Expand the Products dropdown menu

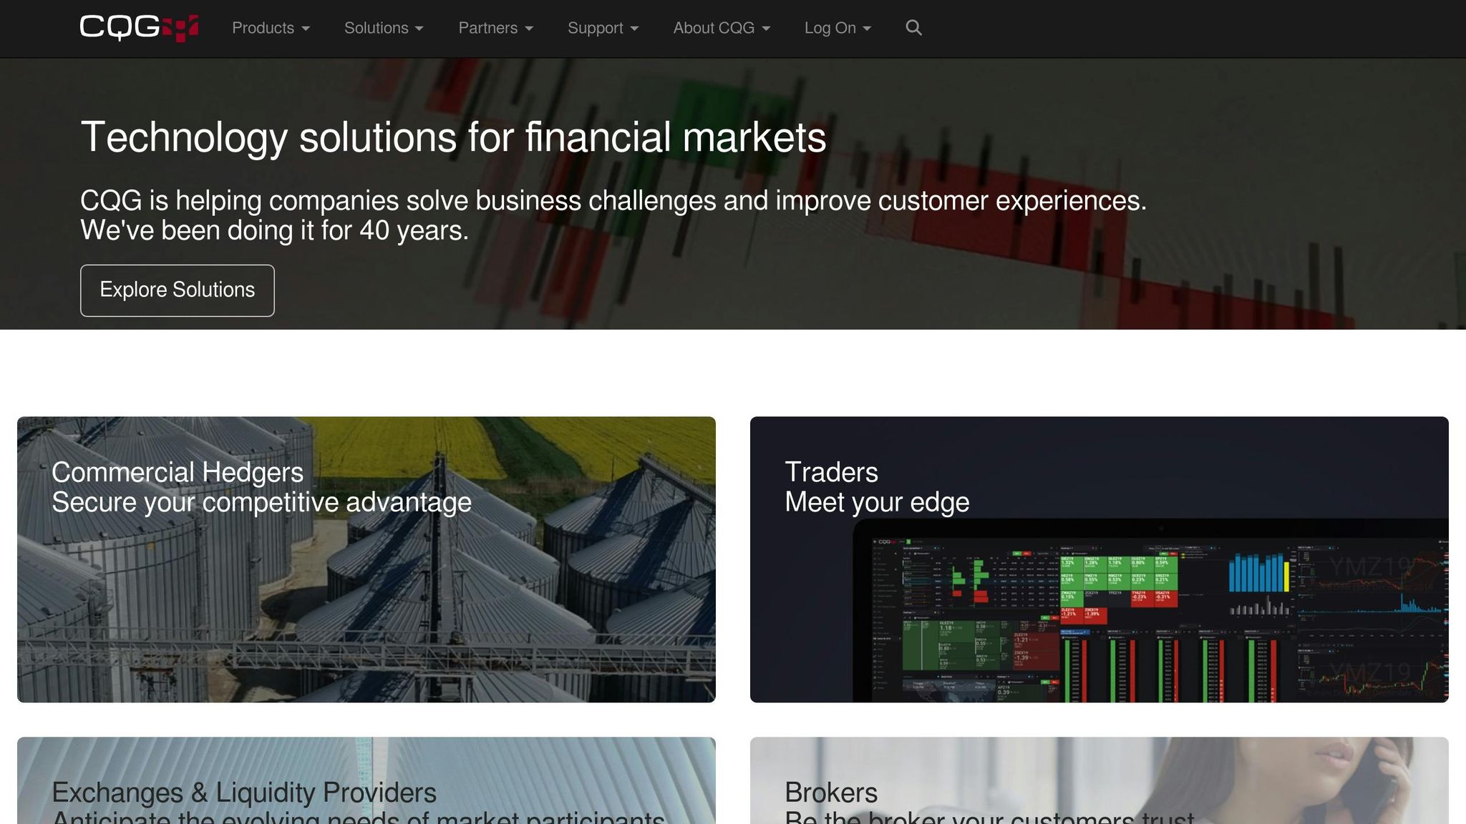pos(271,28)
